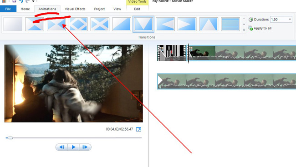Expand the full transitions gallery

244,30
